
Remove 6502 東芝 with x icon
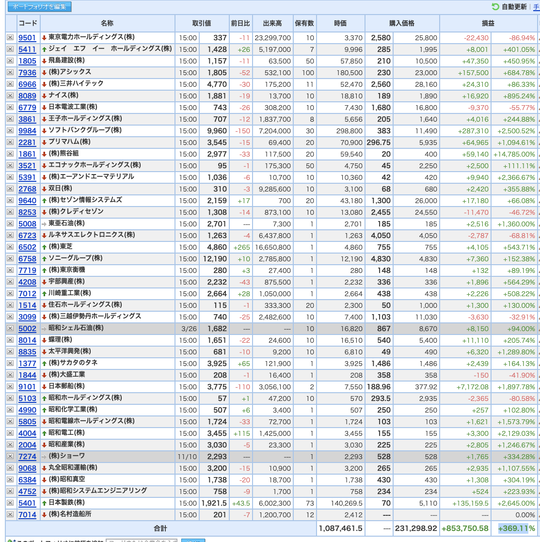[10, 247]
